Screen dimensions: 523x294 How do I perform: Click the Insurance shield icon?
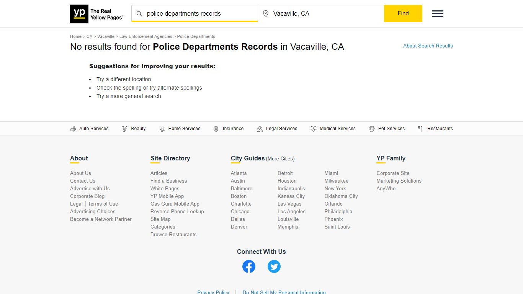pyautogui.click(x=216, y=129)
